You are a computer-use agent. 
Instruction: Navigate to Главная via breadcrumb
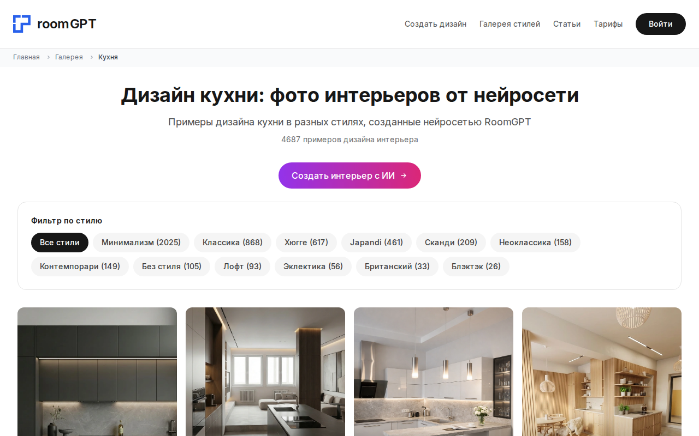pyautogui.click(x=26, y=57)
